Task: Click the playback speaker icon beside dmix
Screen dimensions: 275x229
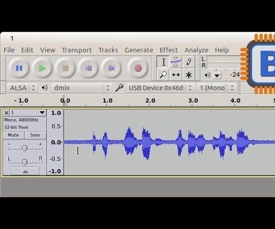Action: (x=45, y=88)
